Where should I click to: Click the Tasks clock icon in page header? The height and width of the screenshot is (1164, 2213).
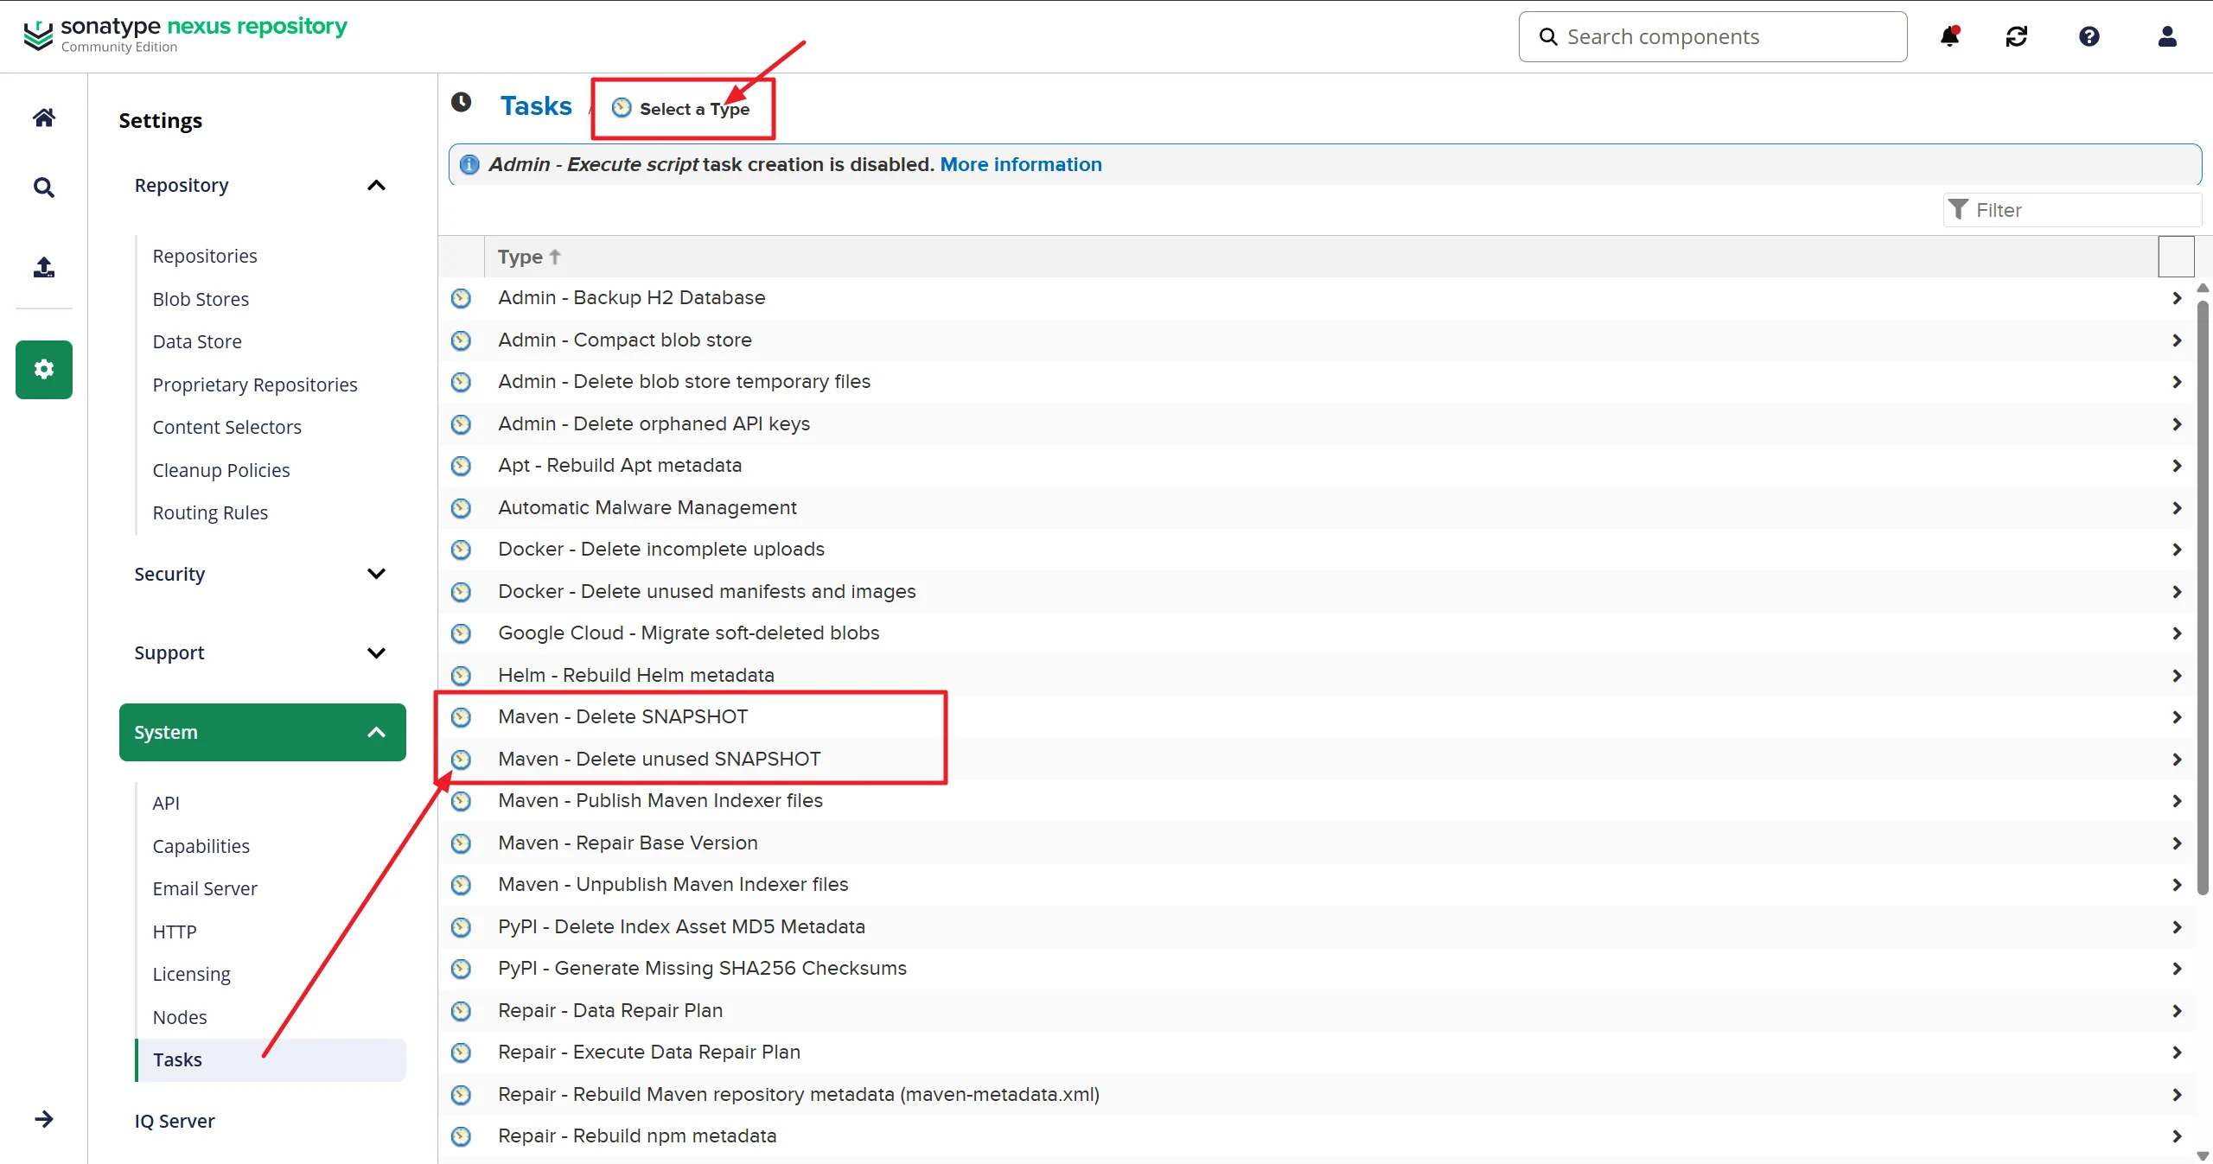[462, 103]
